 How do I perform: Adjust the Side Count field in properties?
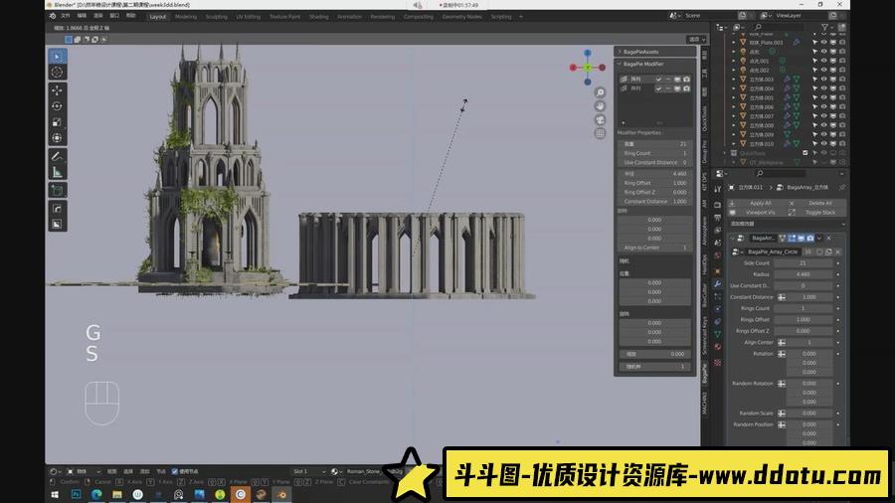(803, 262)
